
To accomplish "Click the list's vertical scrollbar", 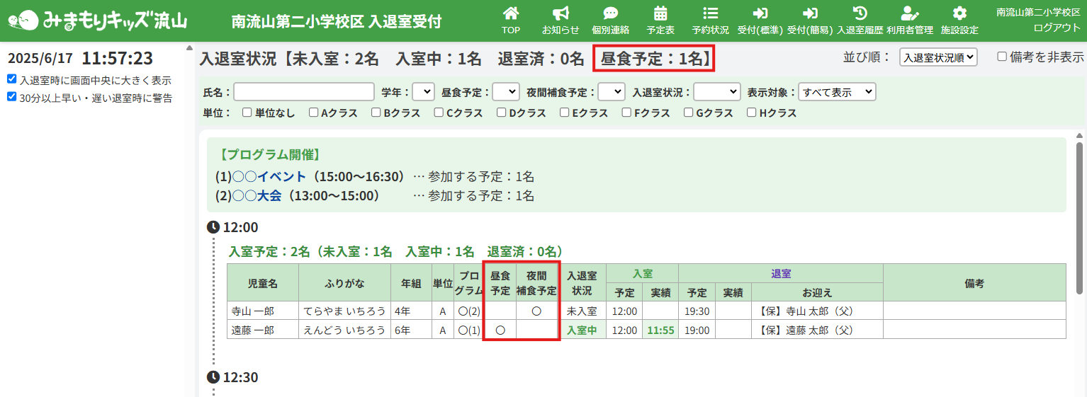I will coord(1079,212).
